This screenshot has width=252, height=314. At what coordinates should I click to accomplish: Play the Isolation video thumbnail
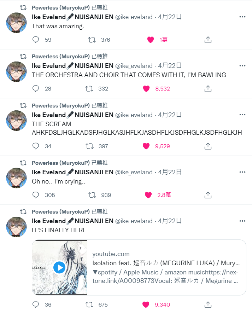click(59, 267)
